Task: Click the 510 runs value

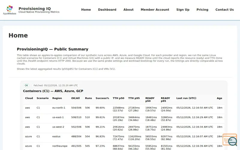Action: 87,117
